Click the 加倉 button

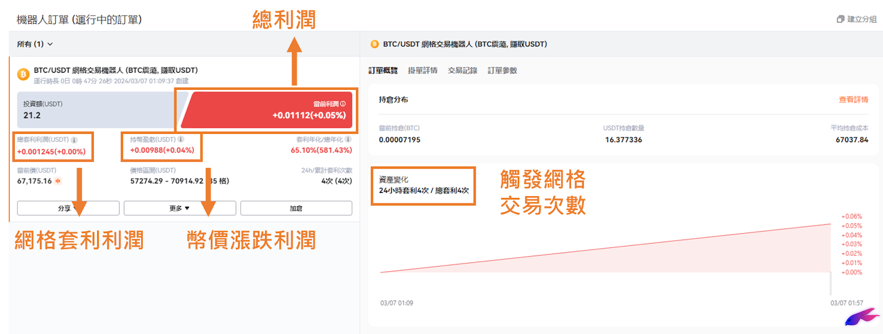click(296, 208)
